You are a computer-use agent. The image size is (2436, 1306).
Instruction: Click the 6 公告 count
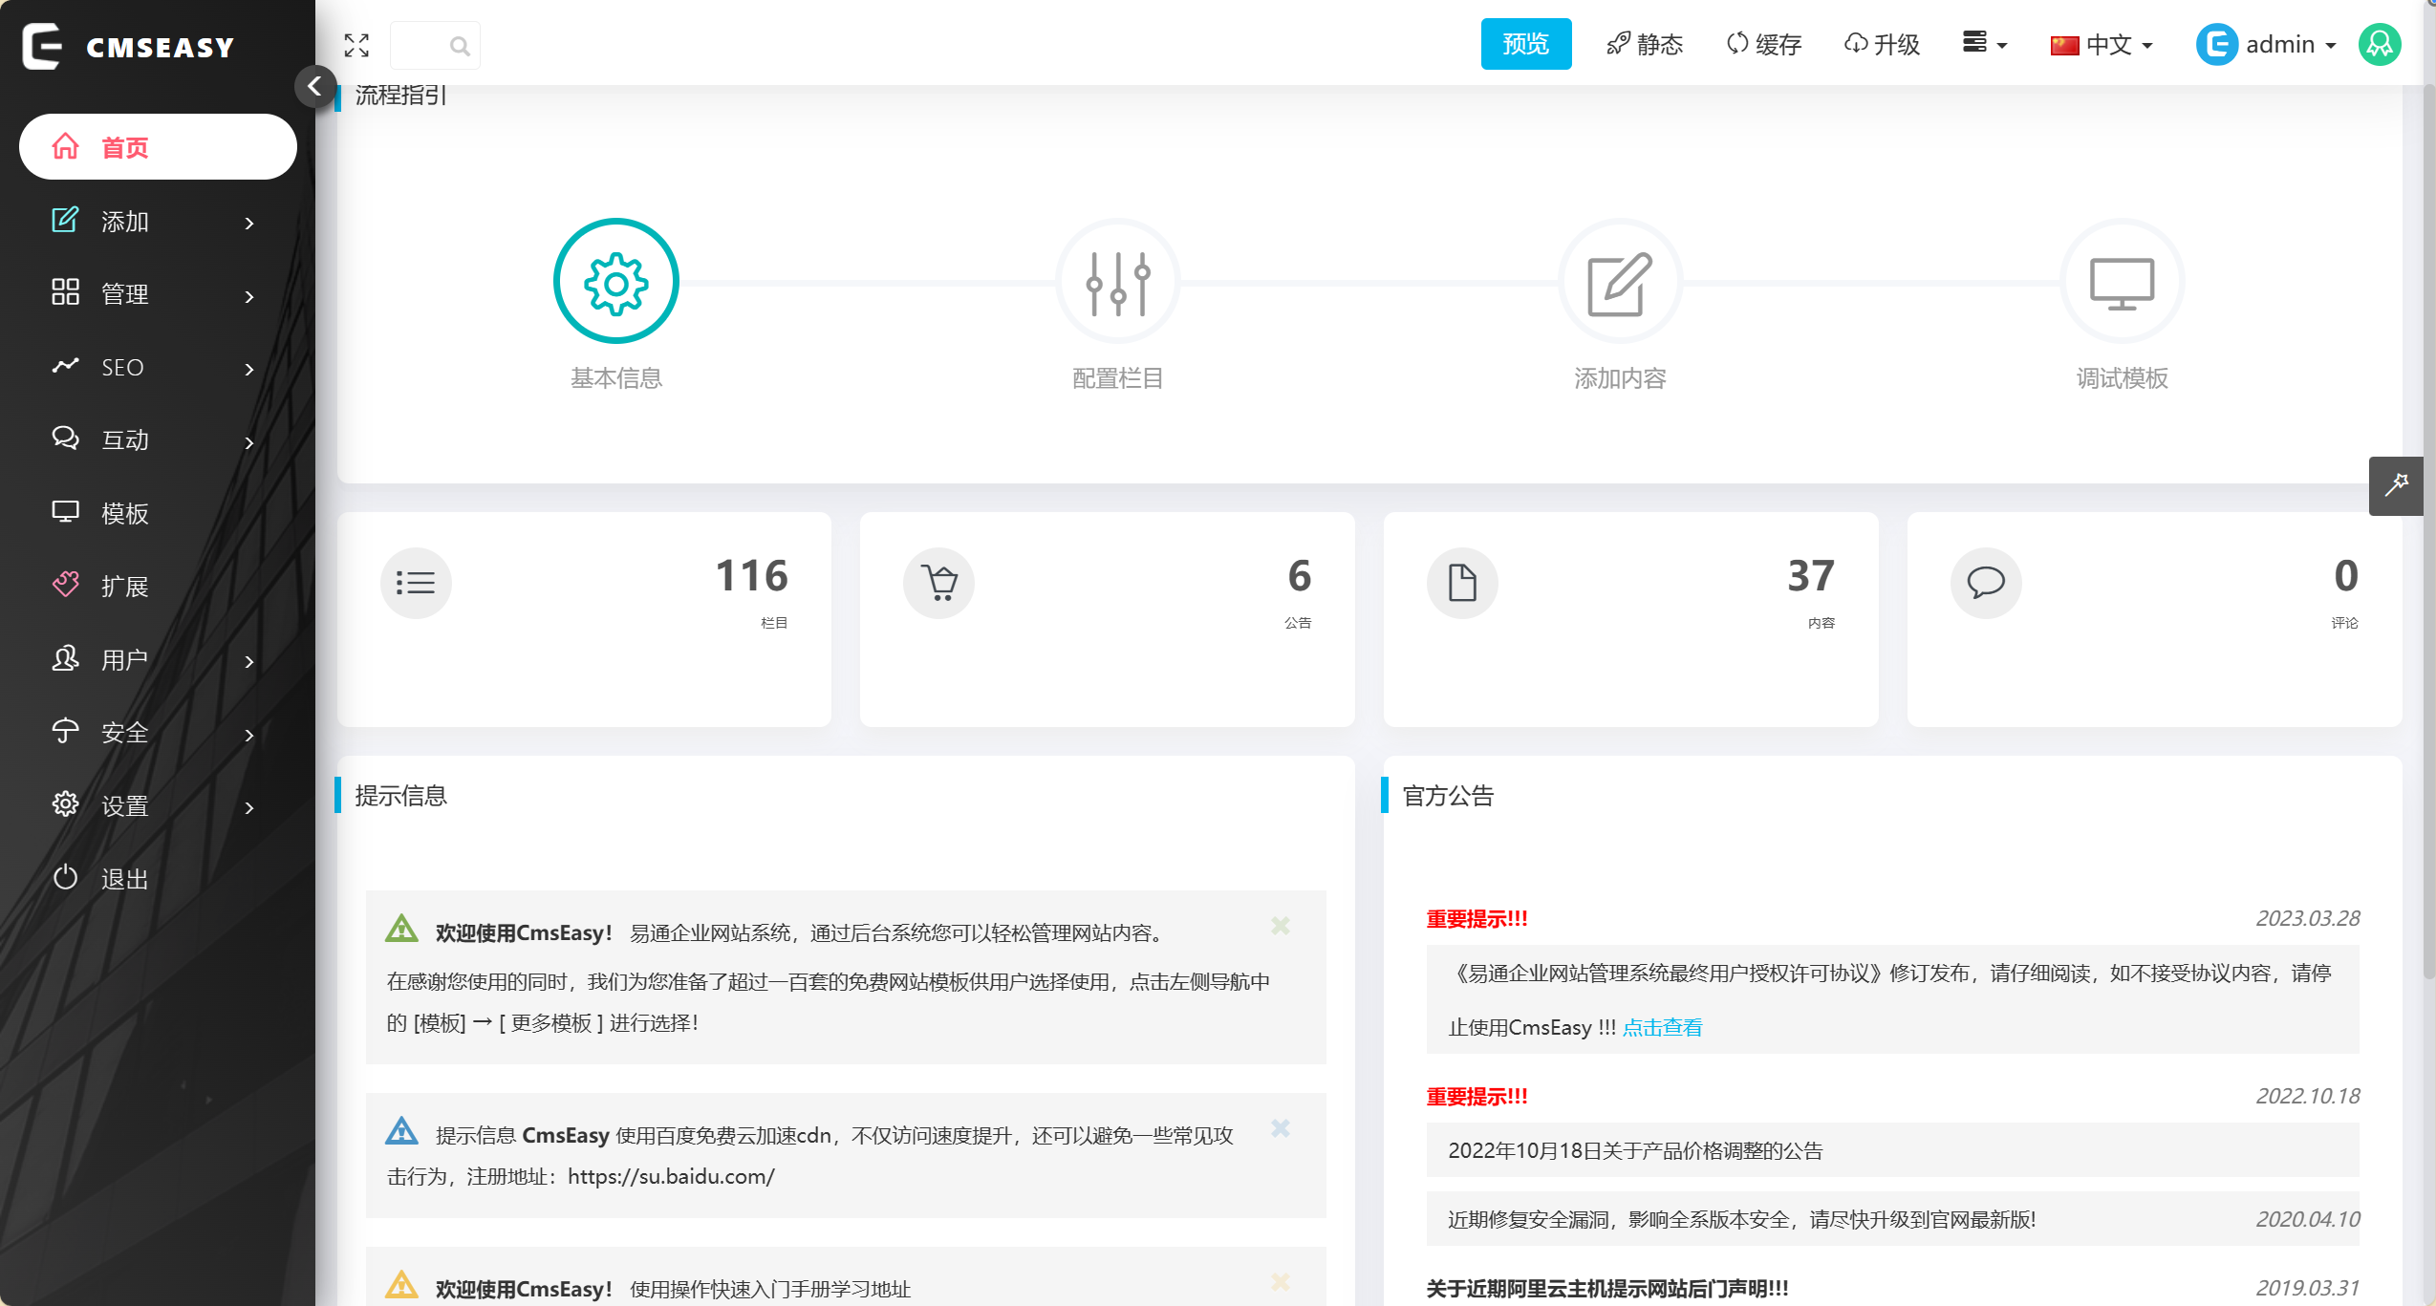1300,575
